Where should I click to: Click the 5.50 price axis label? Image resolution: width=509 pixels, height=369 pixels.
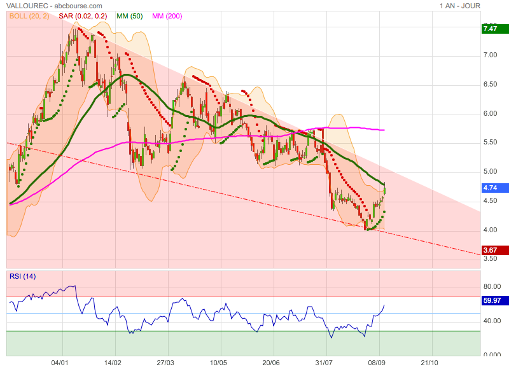(x=490, y=142)
